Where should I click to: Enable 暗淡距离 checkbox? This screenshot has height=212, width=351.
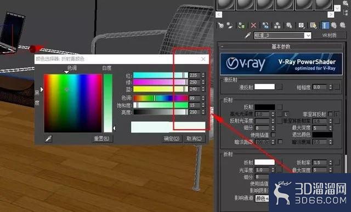point(280,141)
